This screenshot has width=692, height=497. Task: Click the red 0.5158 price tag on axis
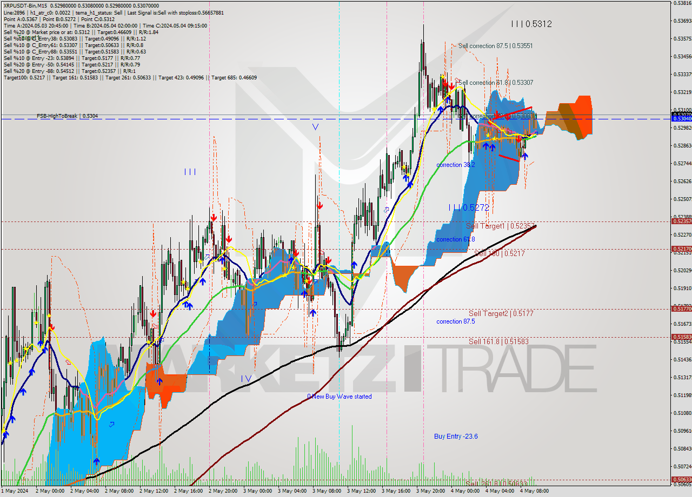click(681, 337)
